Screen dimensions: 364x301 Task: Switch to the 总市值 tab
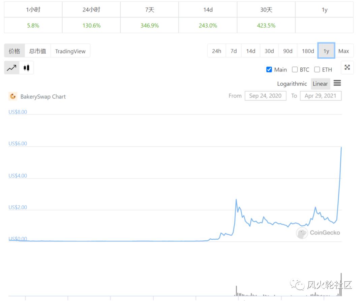pyautogui.click(x=37, y=51)
